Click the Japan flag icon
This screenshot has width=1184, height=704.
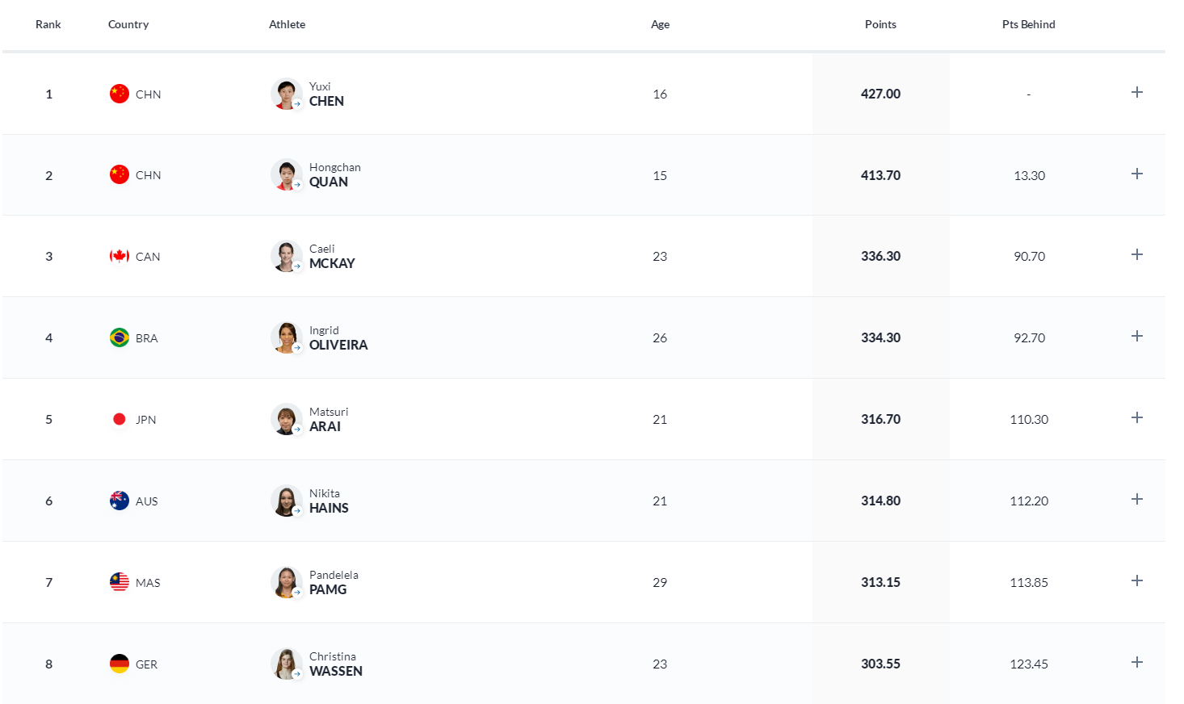click(120, 419)
